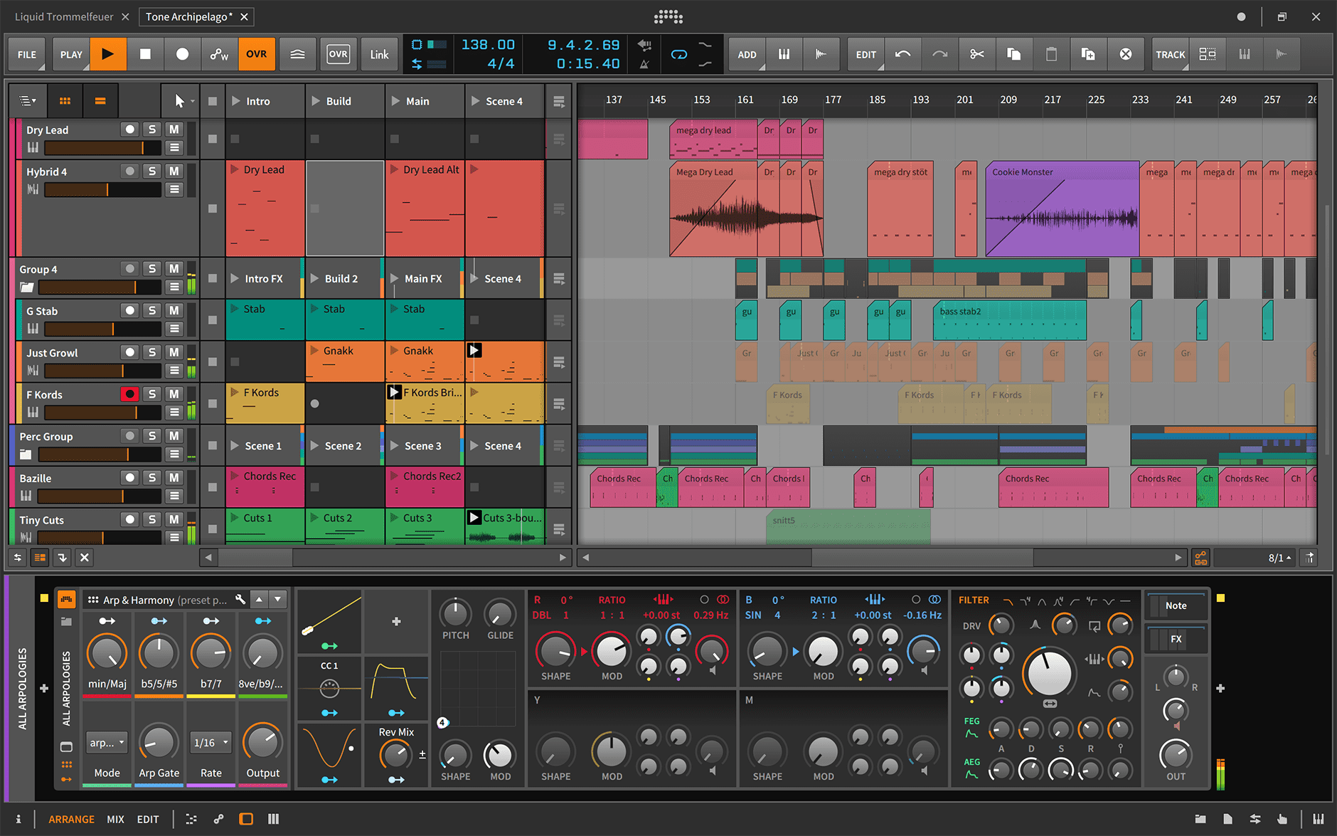
Task: Mute the Hybrid 4 track
Action: pyautogui.click(x=173, y=171)
